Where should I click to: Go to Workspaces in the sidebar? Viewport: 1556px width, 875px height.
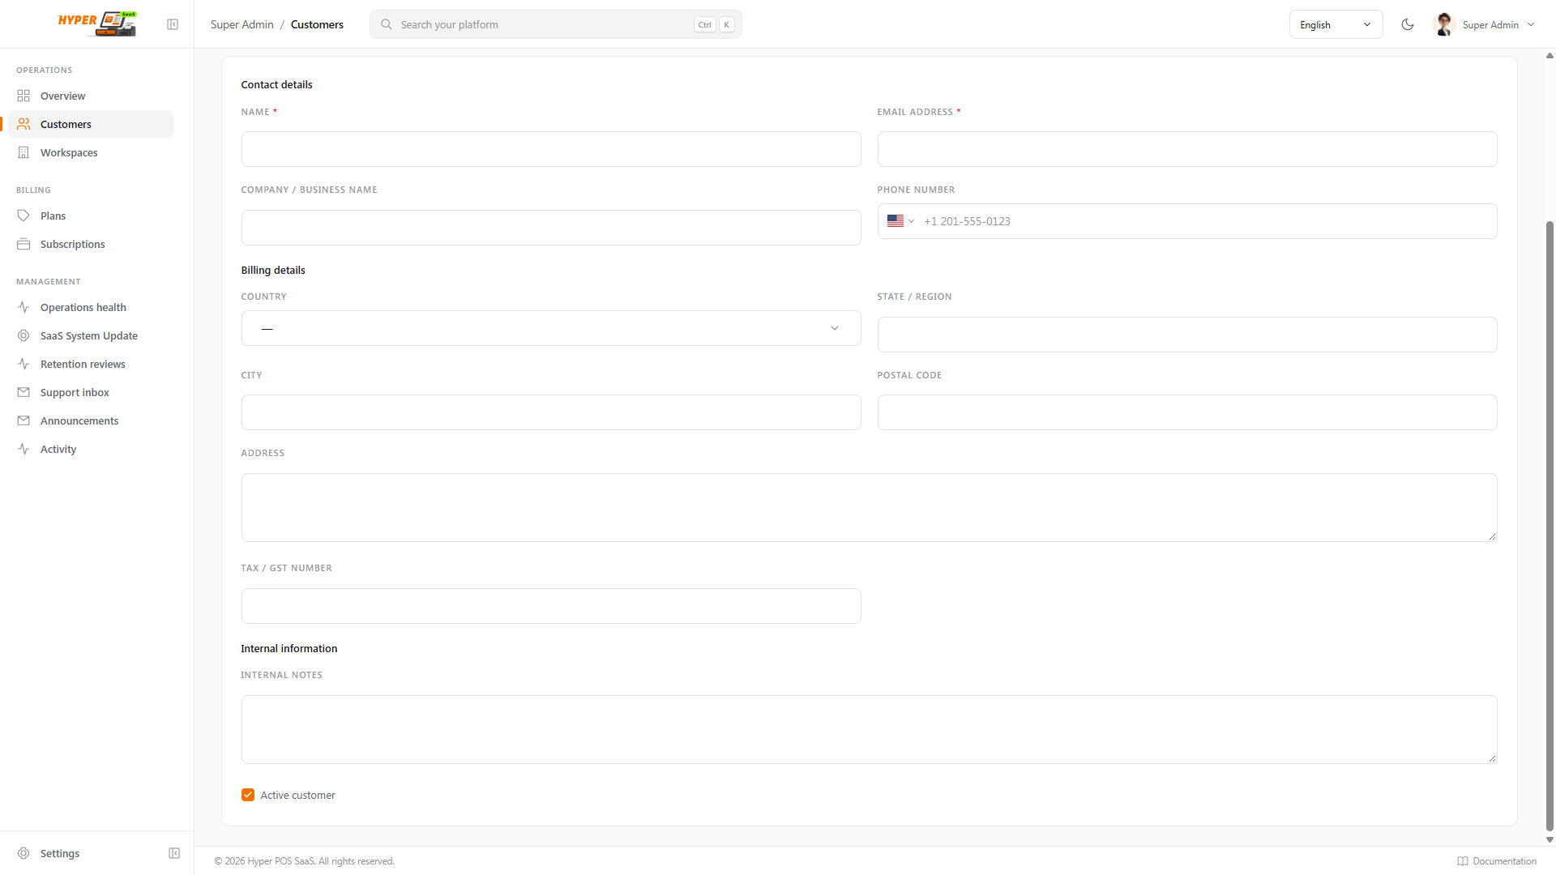point(91,152)
